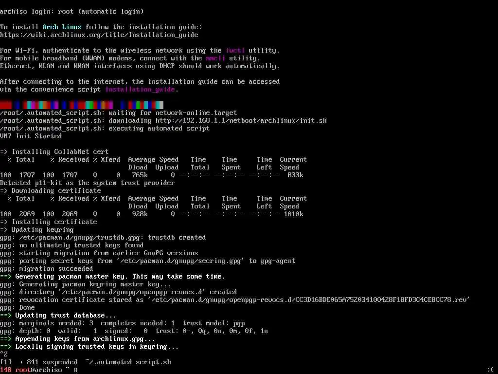Click the ':(' failure indicator at prompt right

(491, 370)
